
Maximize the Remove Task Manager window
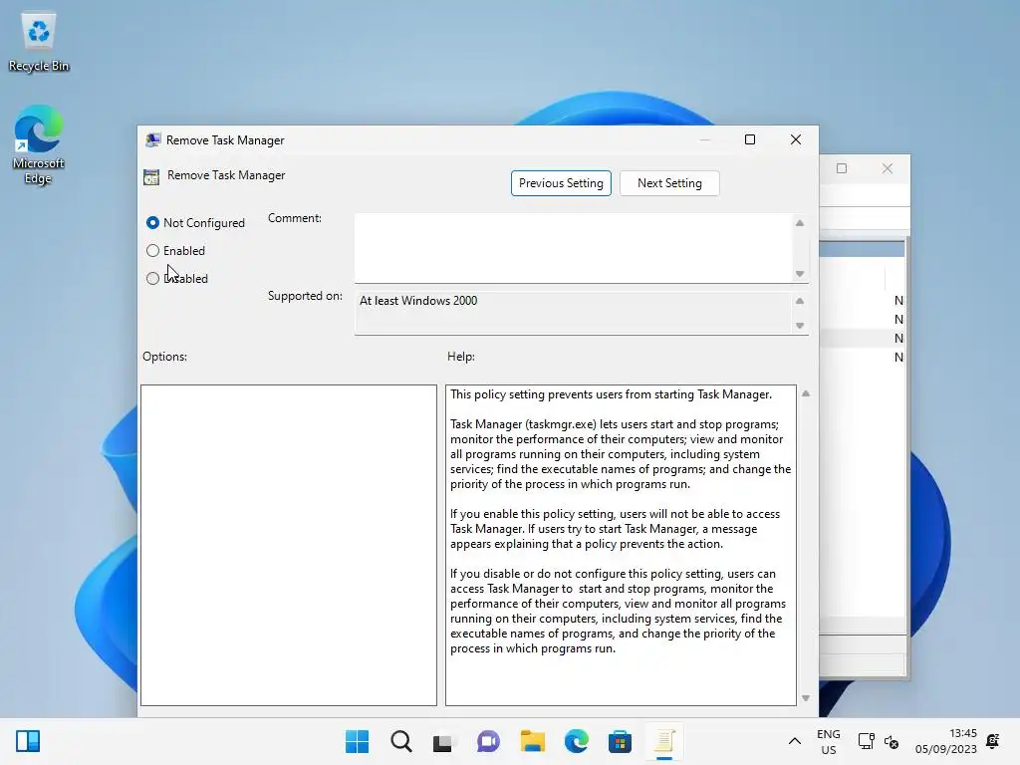[x=750, y=139]
